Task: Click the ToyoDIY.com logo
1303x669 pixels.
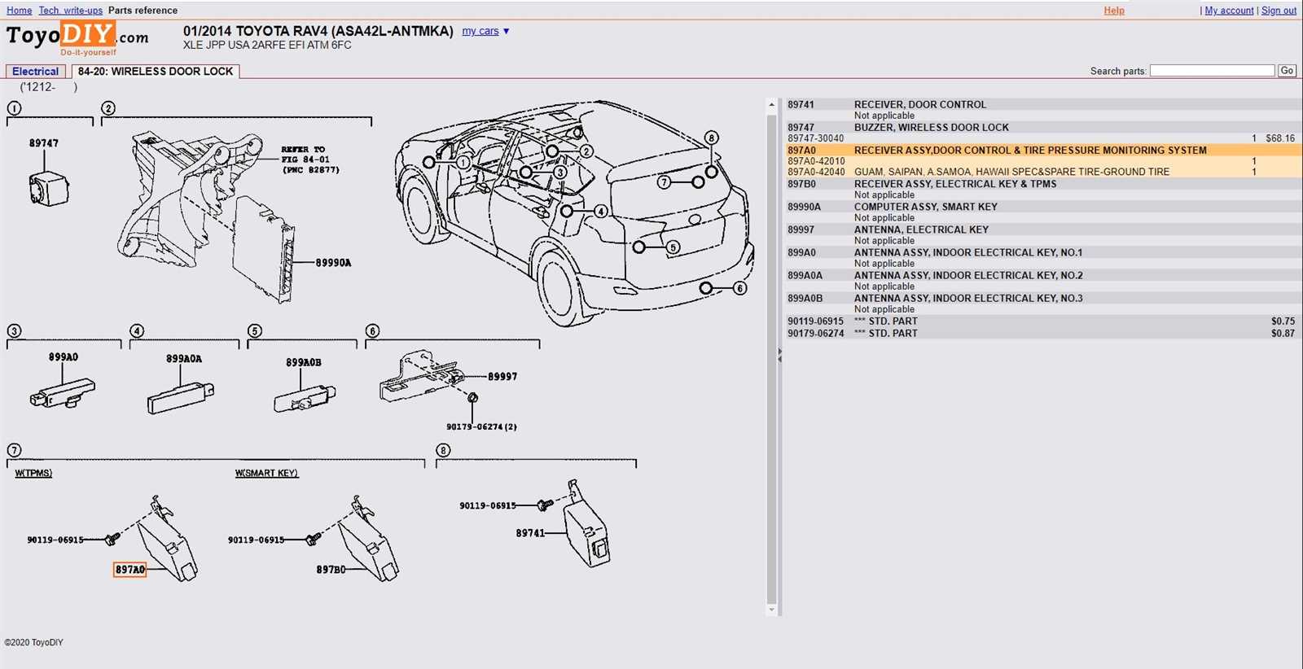Action: 77,38
